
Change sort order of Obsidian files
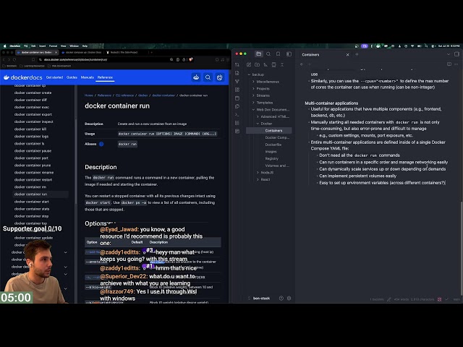point(266,64)
